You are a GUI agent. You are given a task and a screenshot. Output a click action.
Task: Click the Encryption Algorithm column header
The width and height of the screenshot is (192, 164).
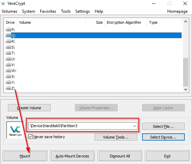coord(124,22)
